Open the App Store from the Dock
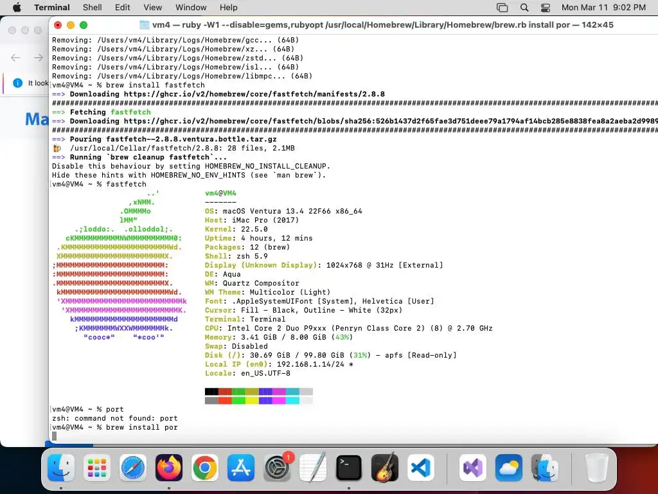The height and width of the screenshot is (494, 658). (241, 468)
